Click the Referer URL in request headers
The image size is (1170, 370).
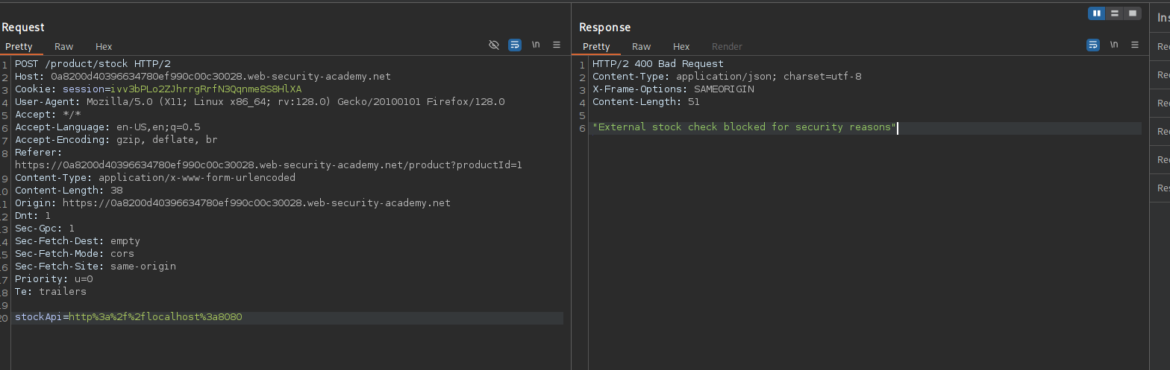click(268, 165)
